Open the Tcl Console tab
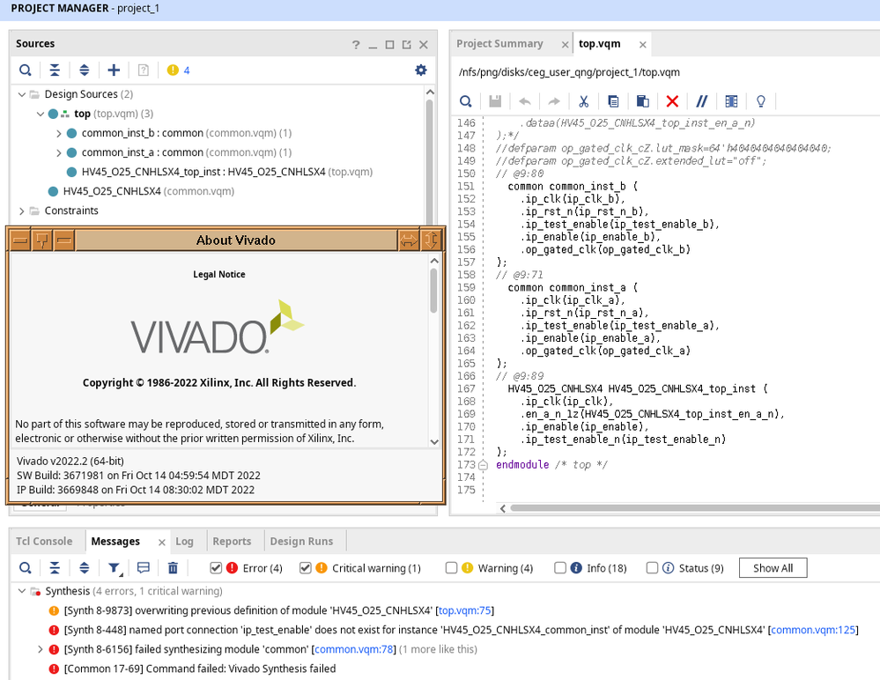880x680 pixels. pos(44,542)
